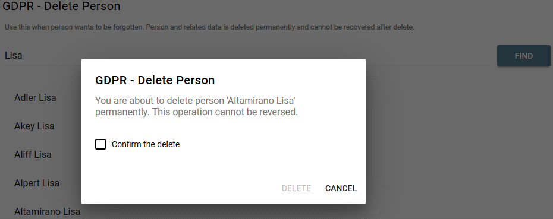Screen dimensions: 553x219
Task: Select Adler Lisa from the results list
Action: (35, 97)
